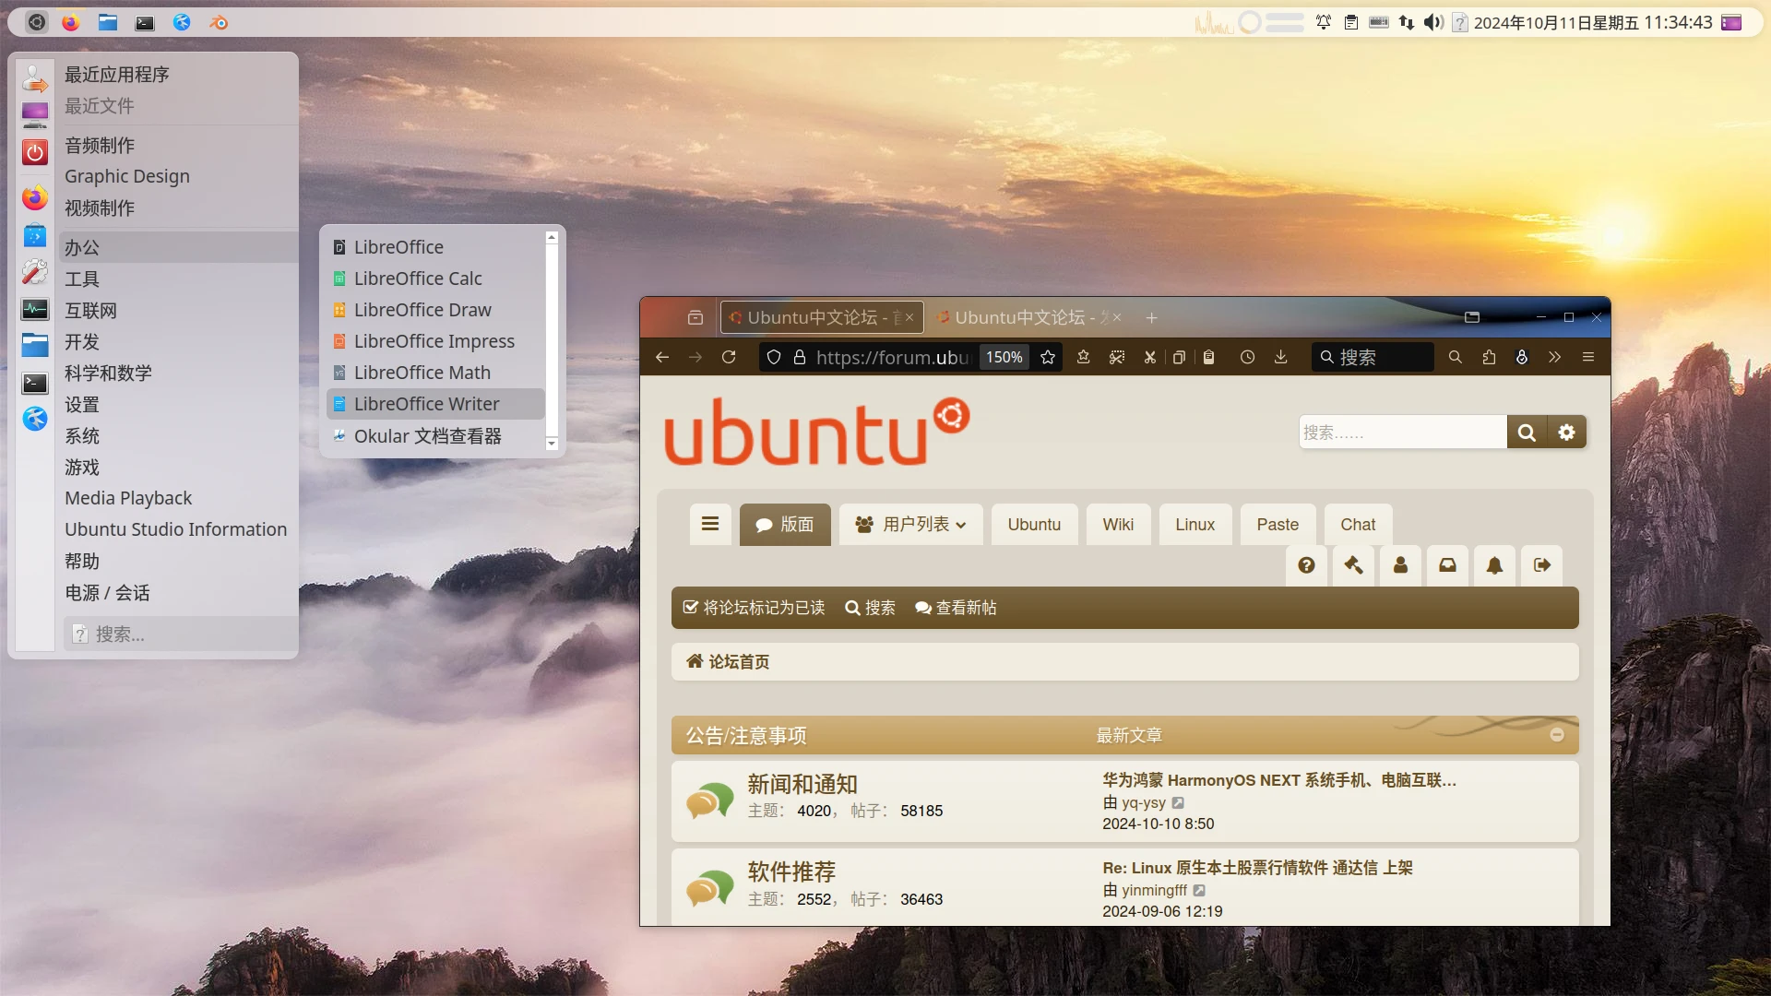Click the date and time clock
This screenshot has height=996, width=1771.
click(x=1593, y=22)
